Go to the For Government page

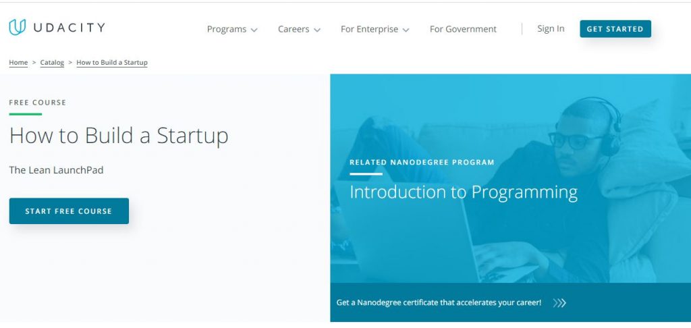click(463, 29)
